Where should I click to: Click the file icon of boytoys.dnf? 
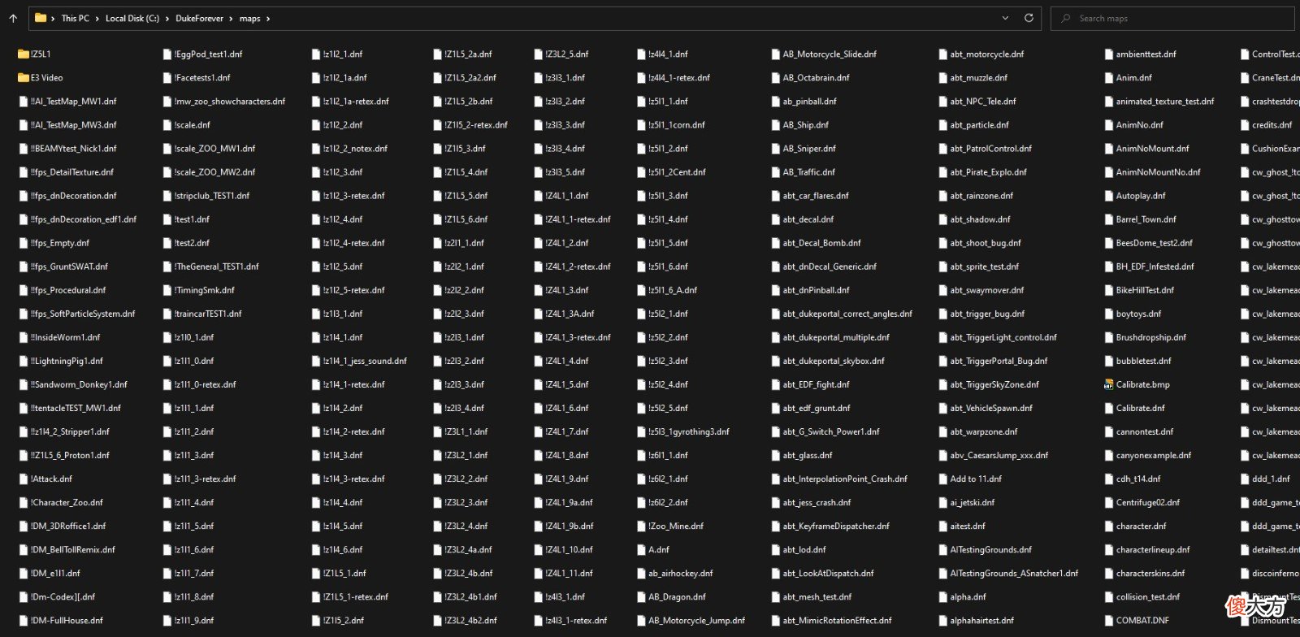[x=1109, y=314]
